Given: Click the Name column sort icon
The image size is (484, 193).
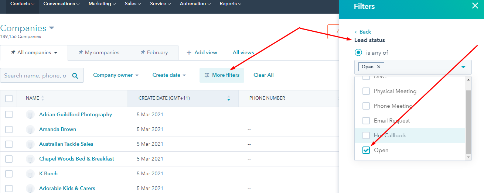Looking at the screenshot, I should pos(42,98).
